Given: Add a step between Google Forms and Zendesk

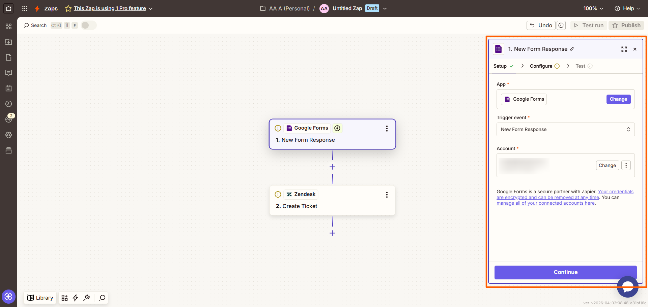Looking at the screenshot, I should pyautogui.click(x=332, y=167).
